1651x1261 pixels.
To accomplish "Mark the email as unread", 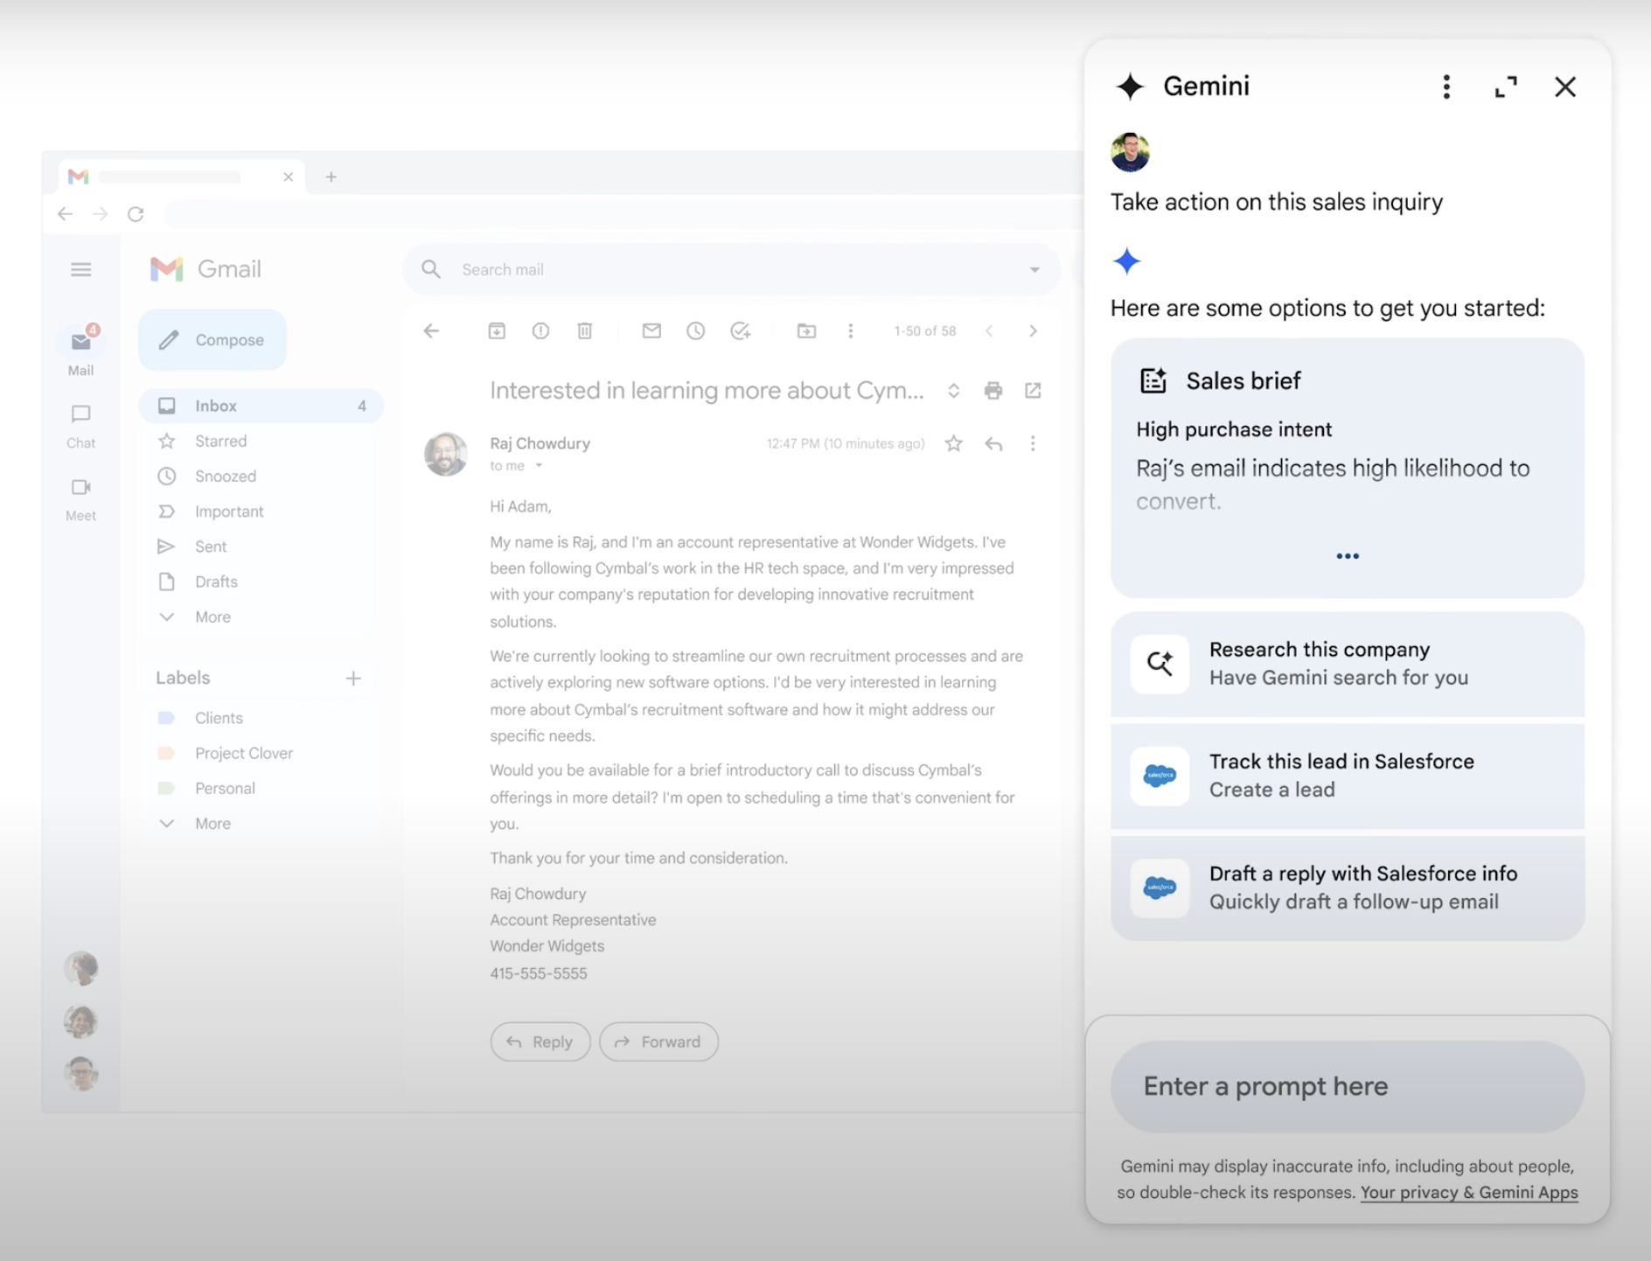I will pos(651,331).
